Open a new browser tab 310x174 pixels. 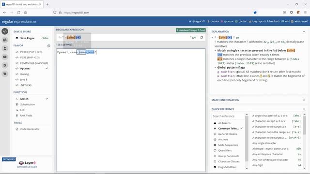(47, 4)
